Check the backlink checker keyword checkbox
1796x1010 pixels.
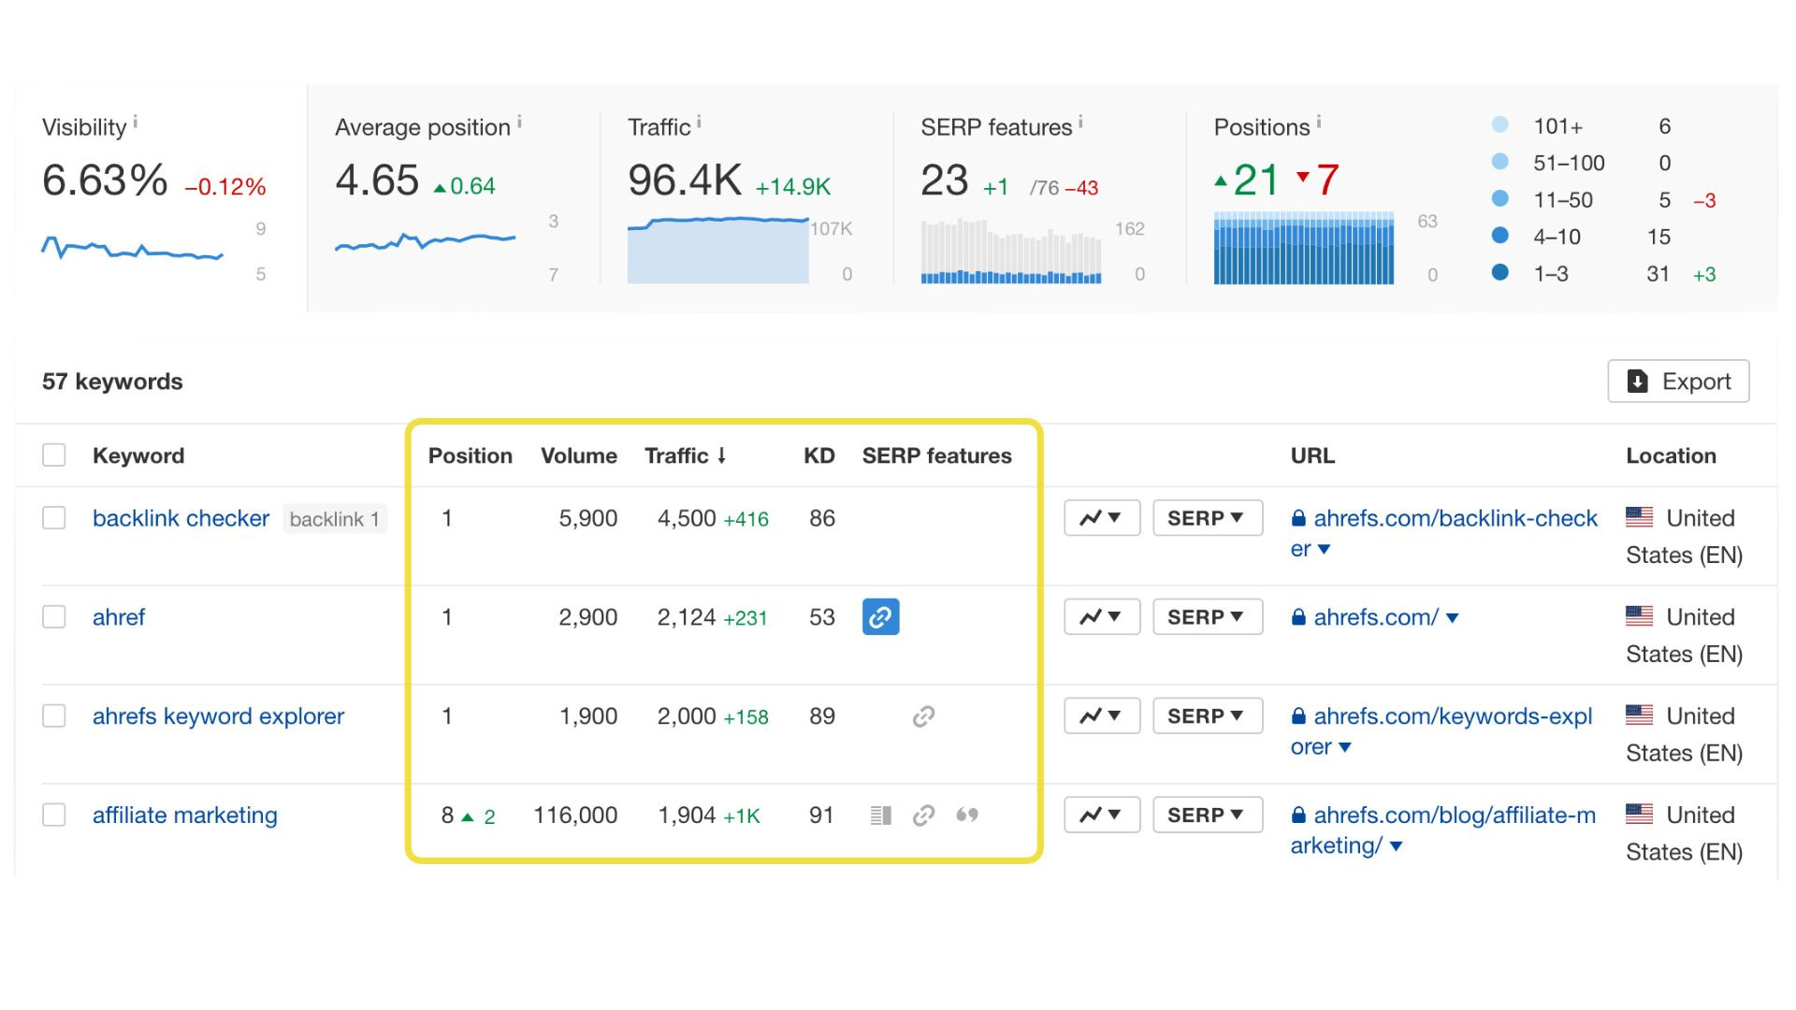tap(54, 518)
